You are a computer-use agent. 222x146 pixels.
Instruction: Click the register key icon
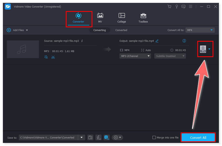[176, 6]
